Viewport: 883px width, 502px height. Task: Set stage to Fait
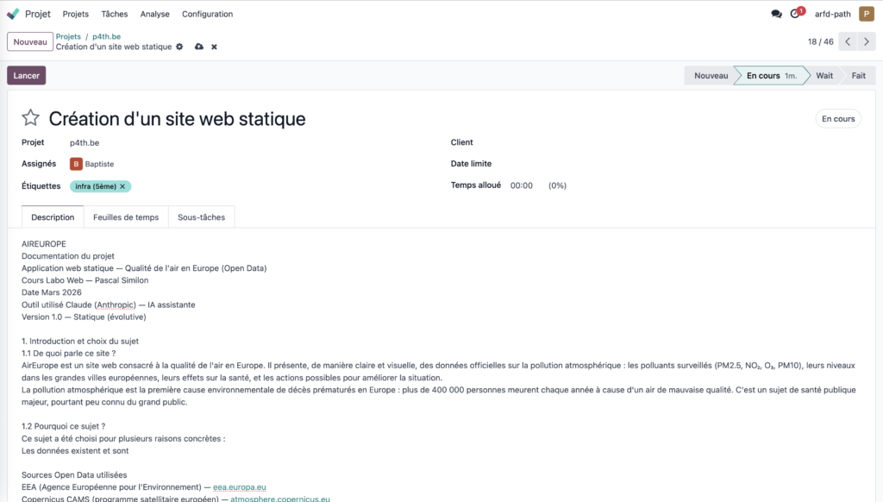pyautogui.click(x=858, y=76)
